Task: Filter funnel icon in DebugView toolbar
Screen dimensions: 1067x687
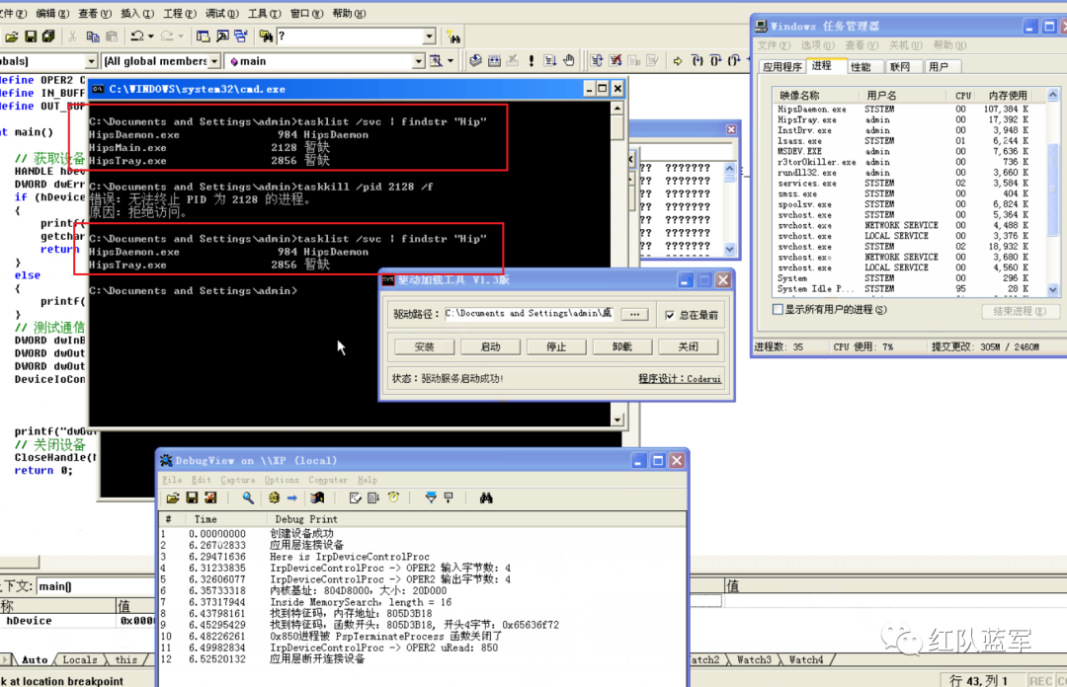Action: pos(430,497)
